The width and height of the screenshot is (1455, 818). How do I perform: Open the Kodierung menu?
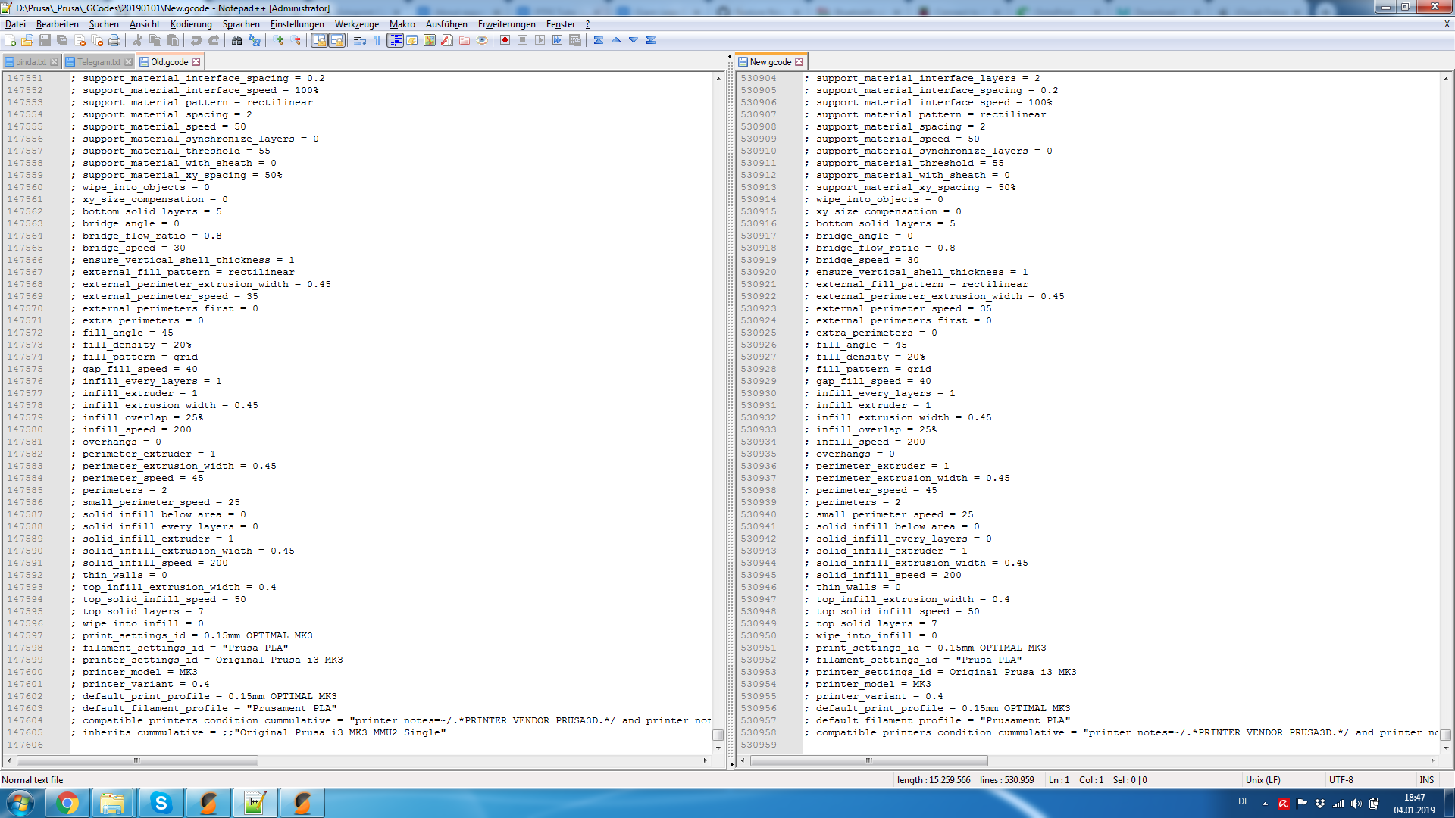coord(191,24)
